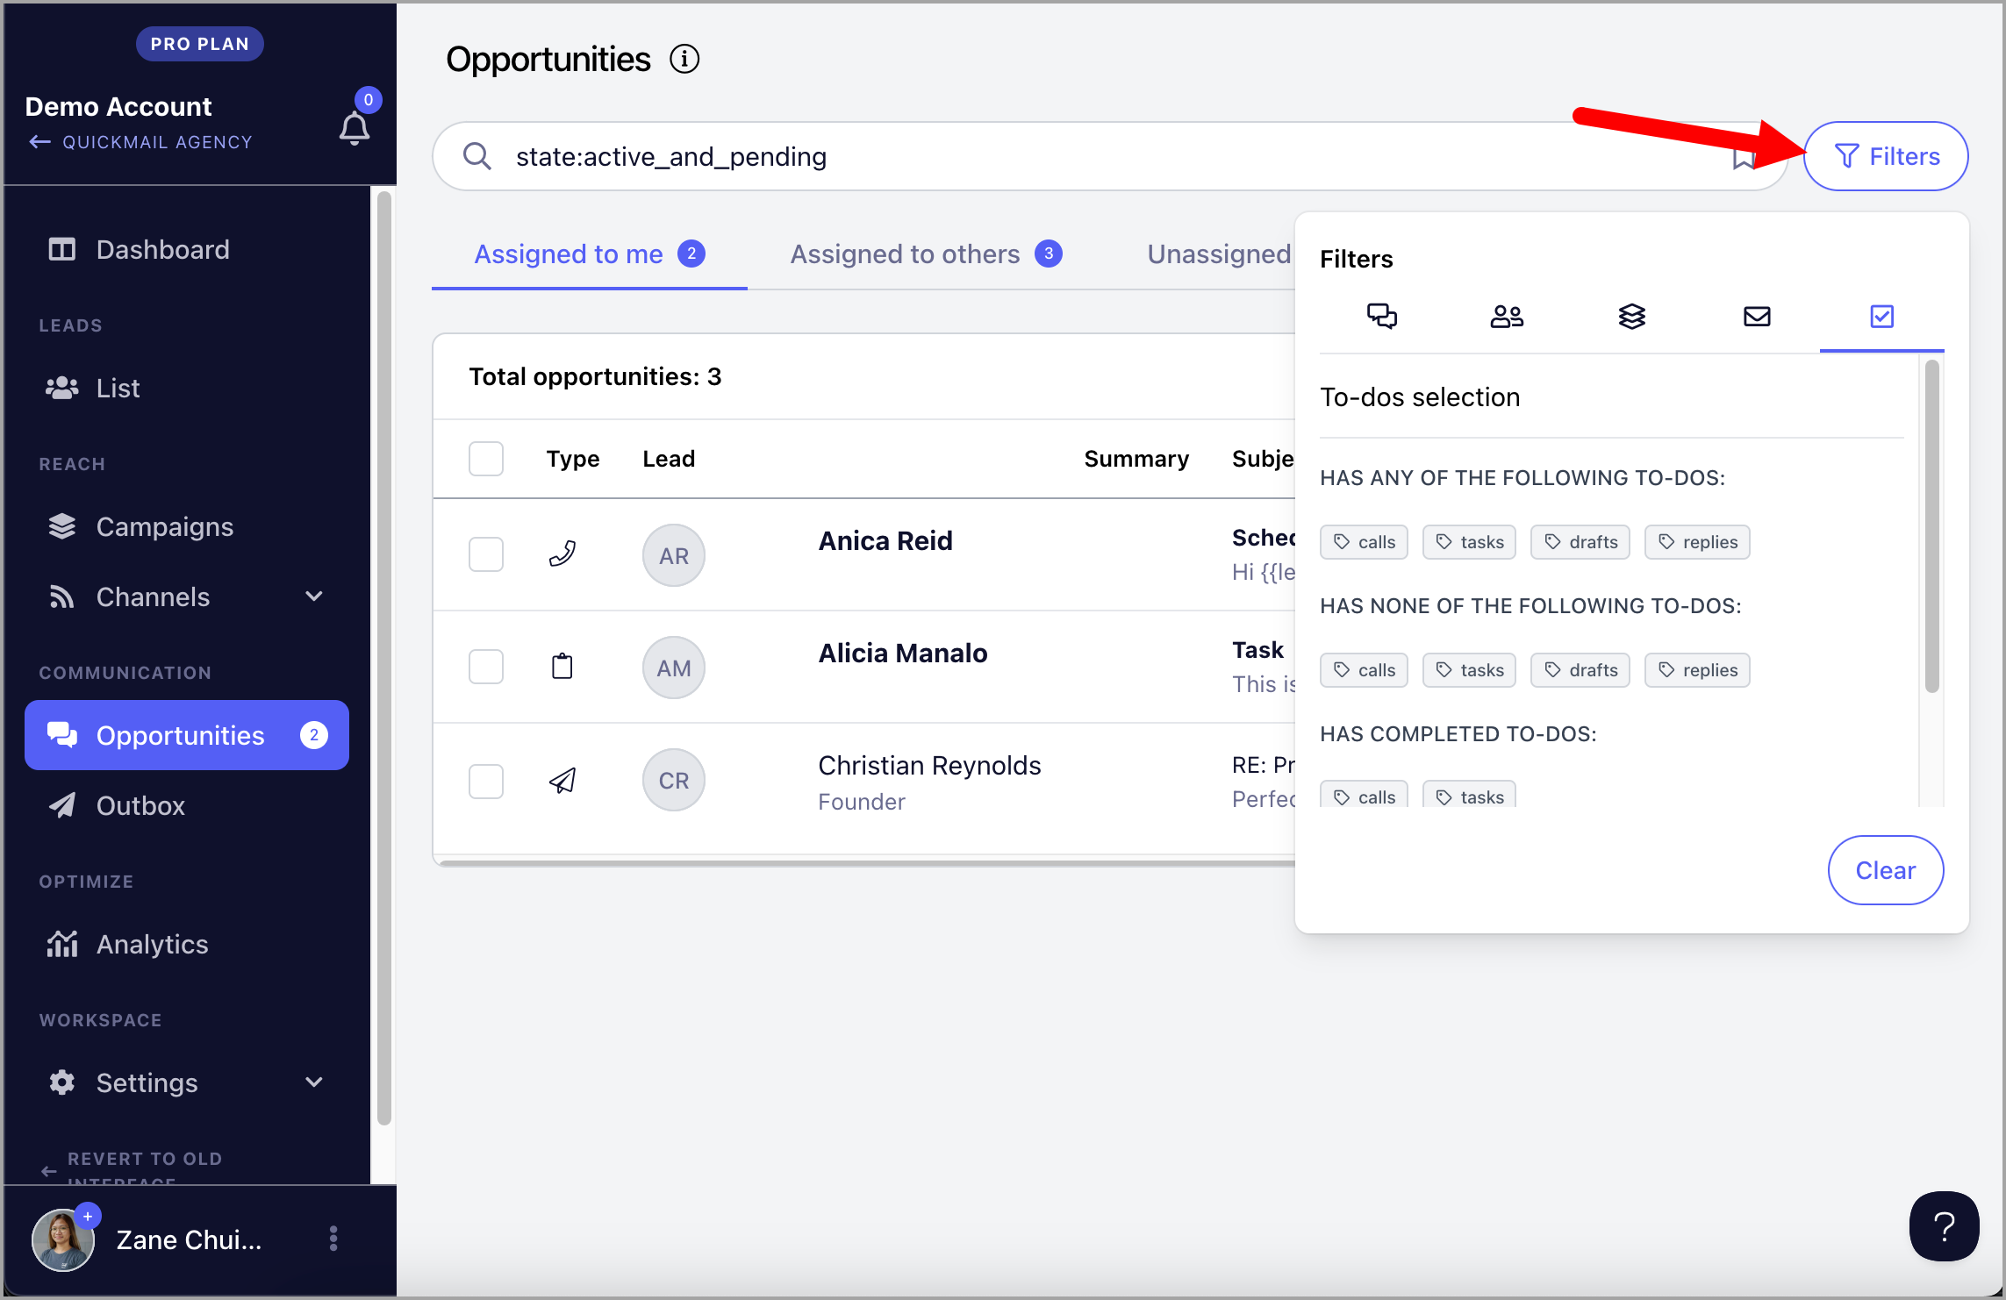Open Campaigns page
The height and width of the screenshot is (1300, 2006).
(186, 527)
